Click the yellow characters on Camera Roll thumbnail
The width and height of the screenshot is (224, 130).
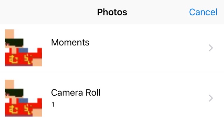tap(20, 110)
